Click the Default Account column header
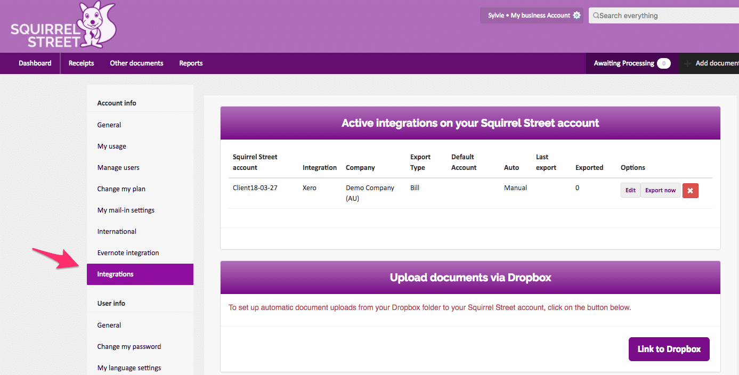Screen dimensions: 739x375 coord(464,162)
